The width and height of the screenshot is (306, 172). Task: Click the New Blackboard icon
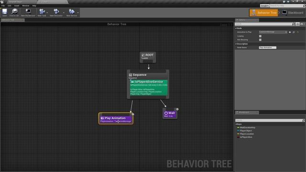(28, 11)
